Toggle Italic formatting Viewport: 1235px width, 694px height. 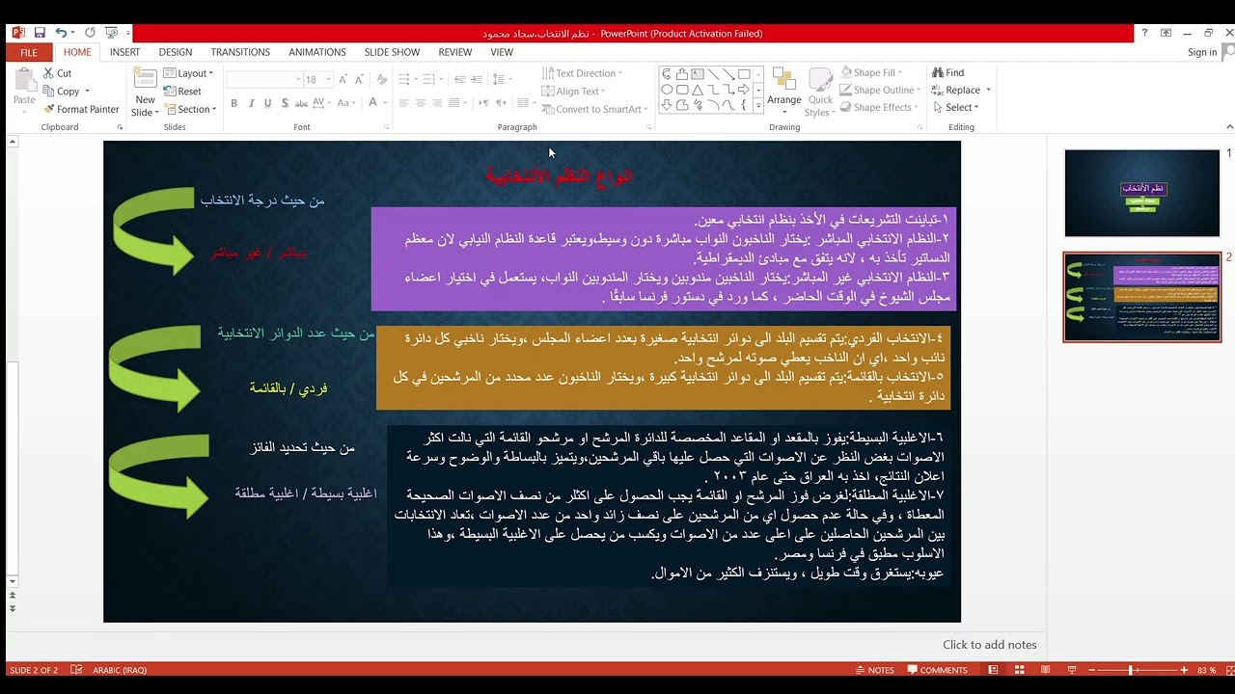coord(251,103)
